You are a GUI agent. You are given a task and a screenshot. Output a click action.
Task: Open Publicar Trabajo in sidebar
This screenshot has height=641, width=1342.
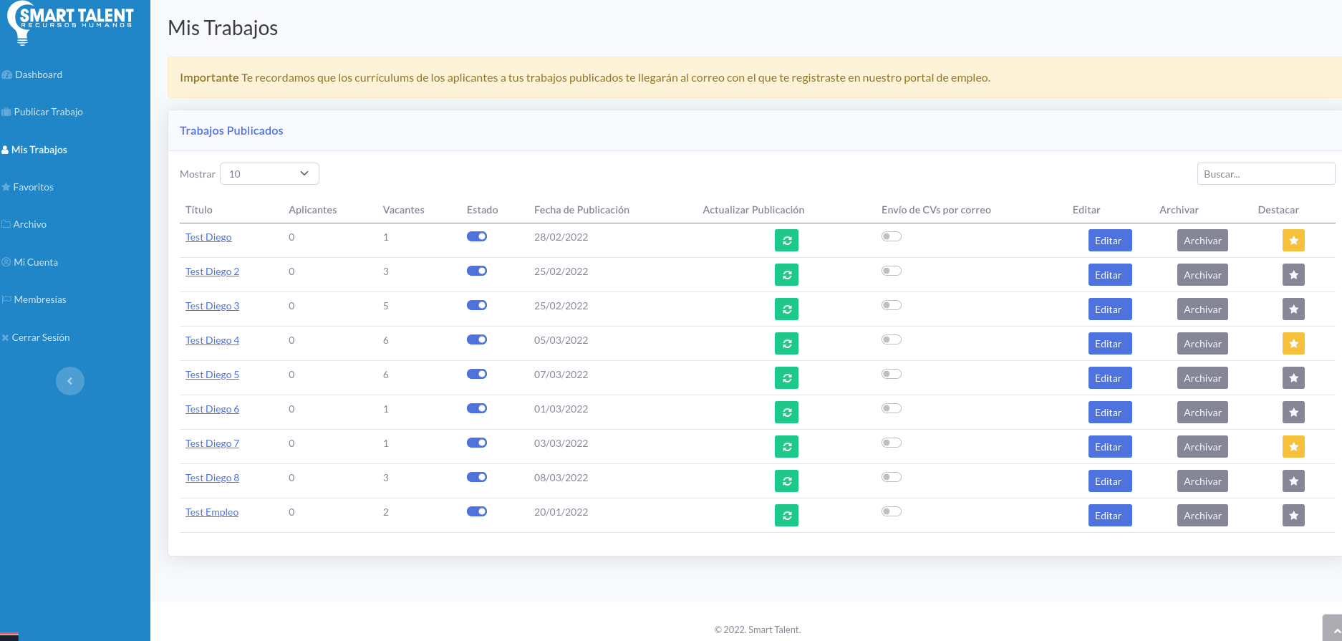click(48, 112)
